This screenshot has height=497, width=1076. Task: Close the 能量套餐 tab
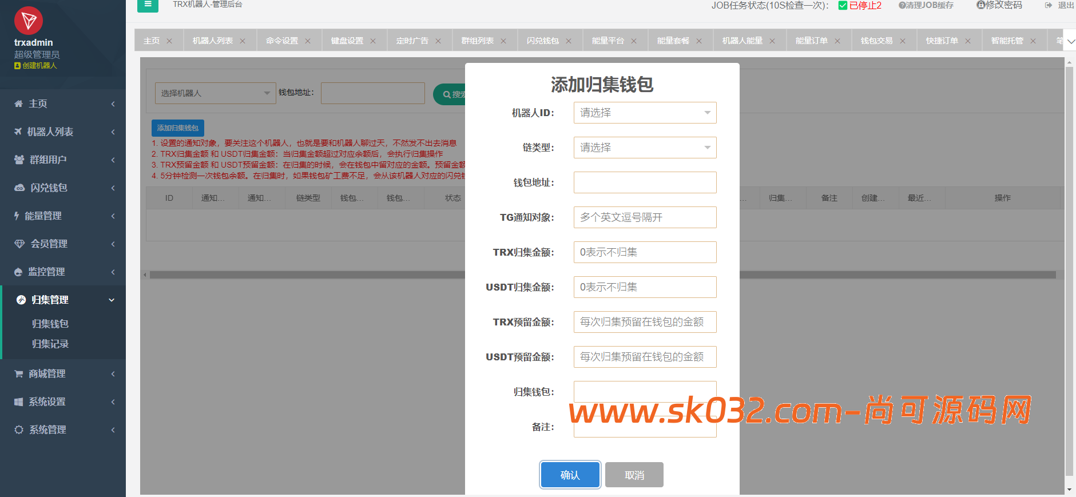click(x=699, y=41)
